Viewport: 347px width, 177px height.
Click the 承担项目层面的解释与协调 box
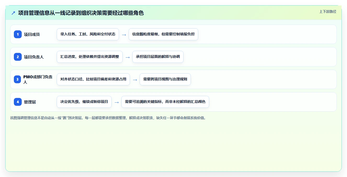(x=158, y=57)
